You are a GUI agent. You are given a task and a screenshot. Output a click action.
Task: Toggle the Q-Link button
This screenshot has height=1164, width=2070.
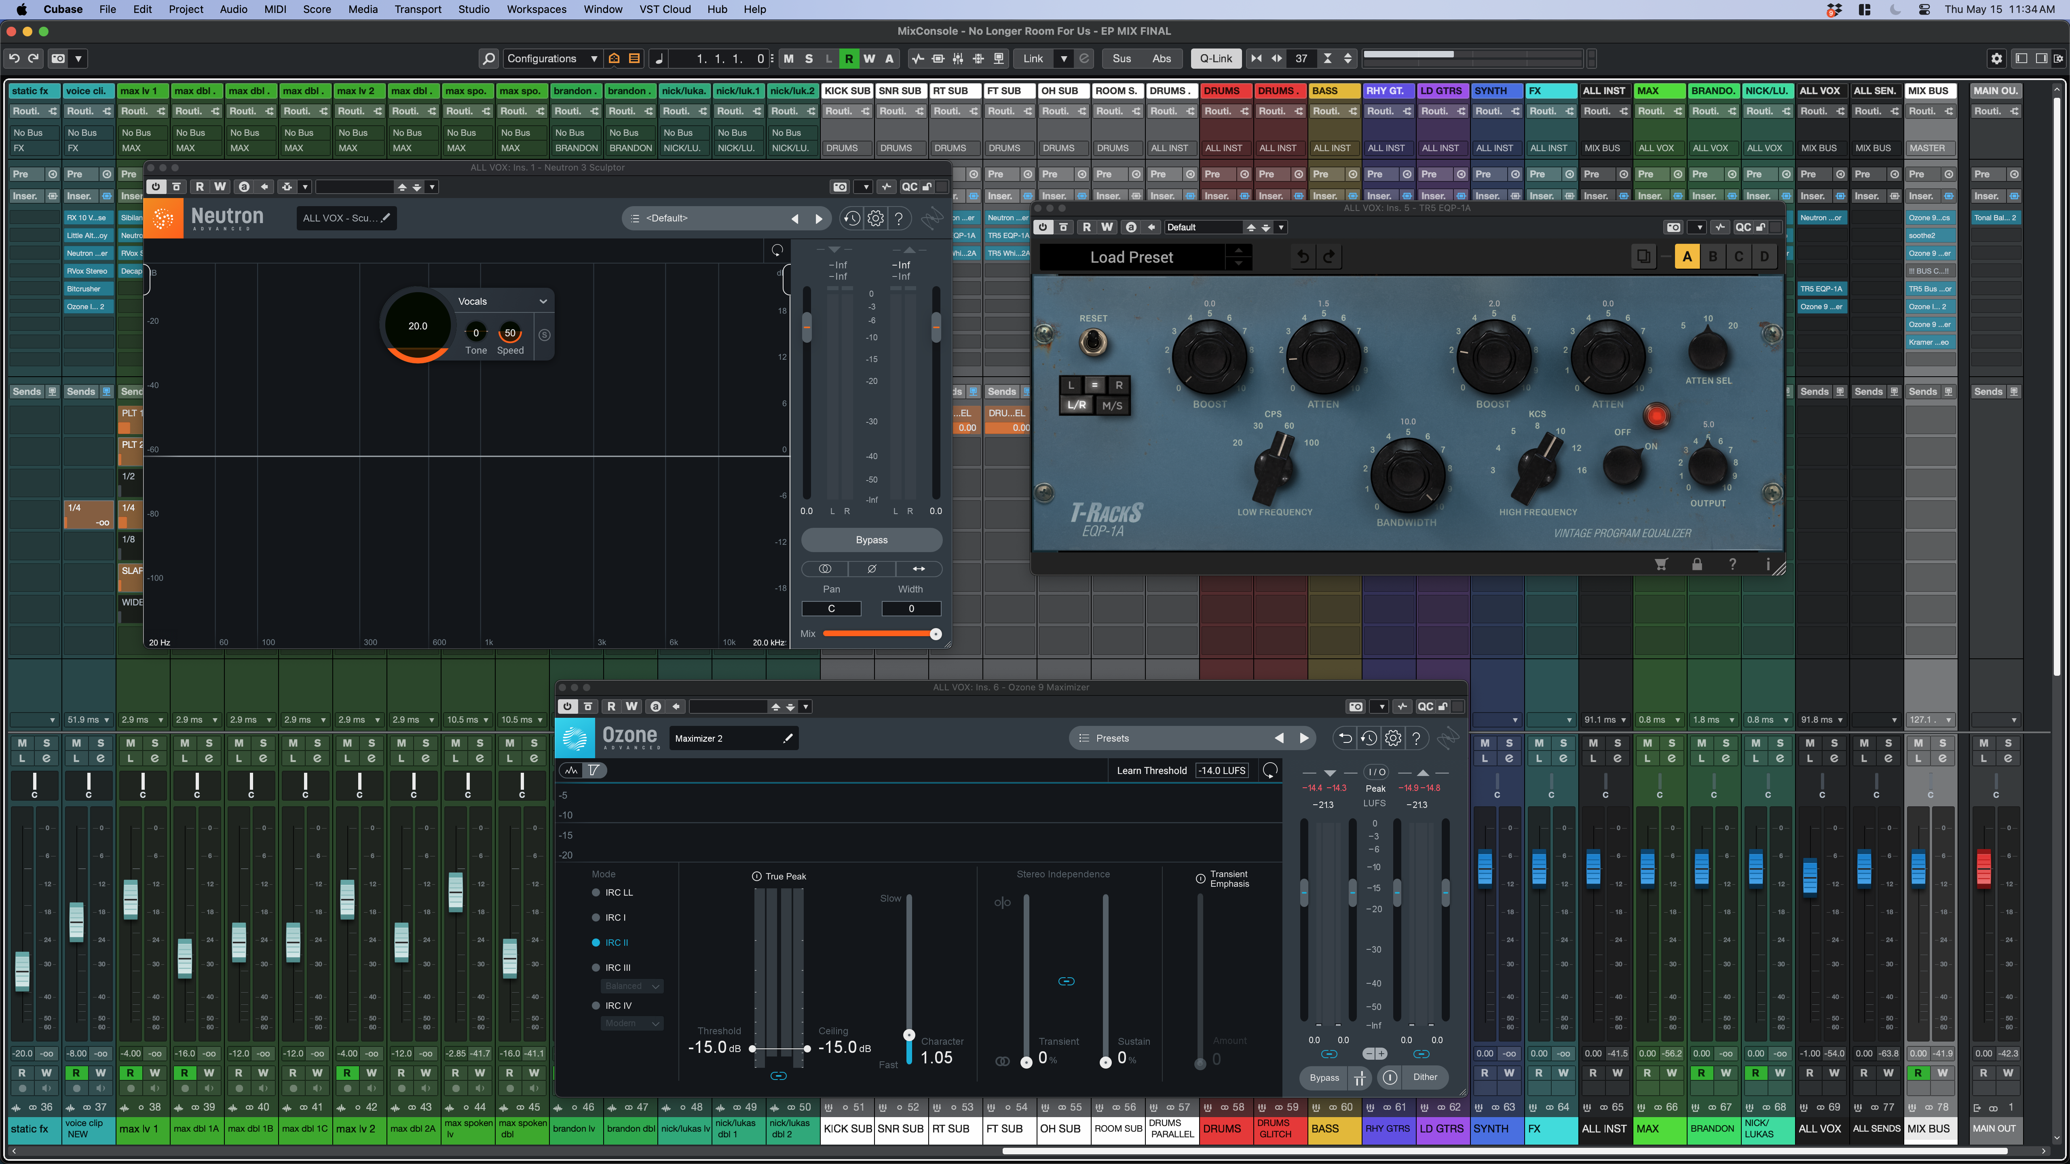click(x=1216, y=59)
